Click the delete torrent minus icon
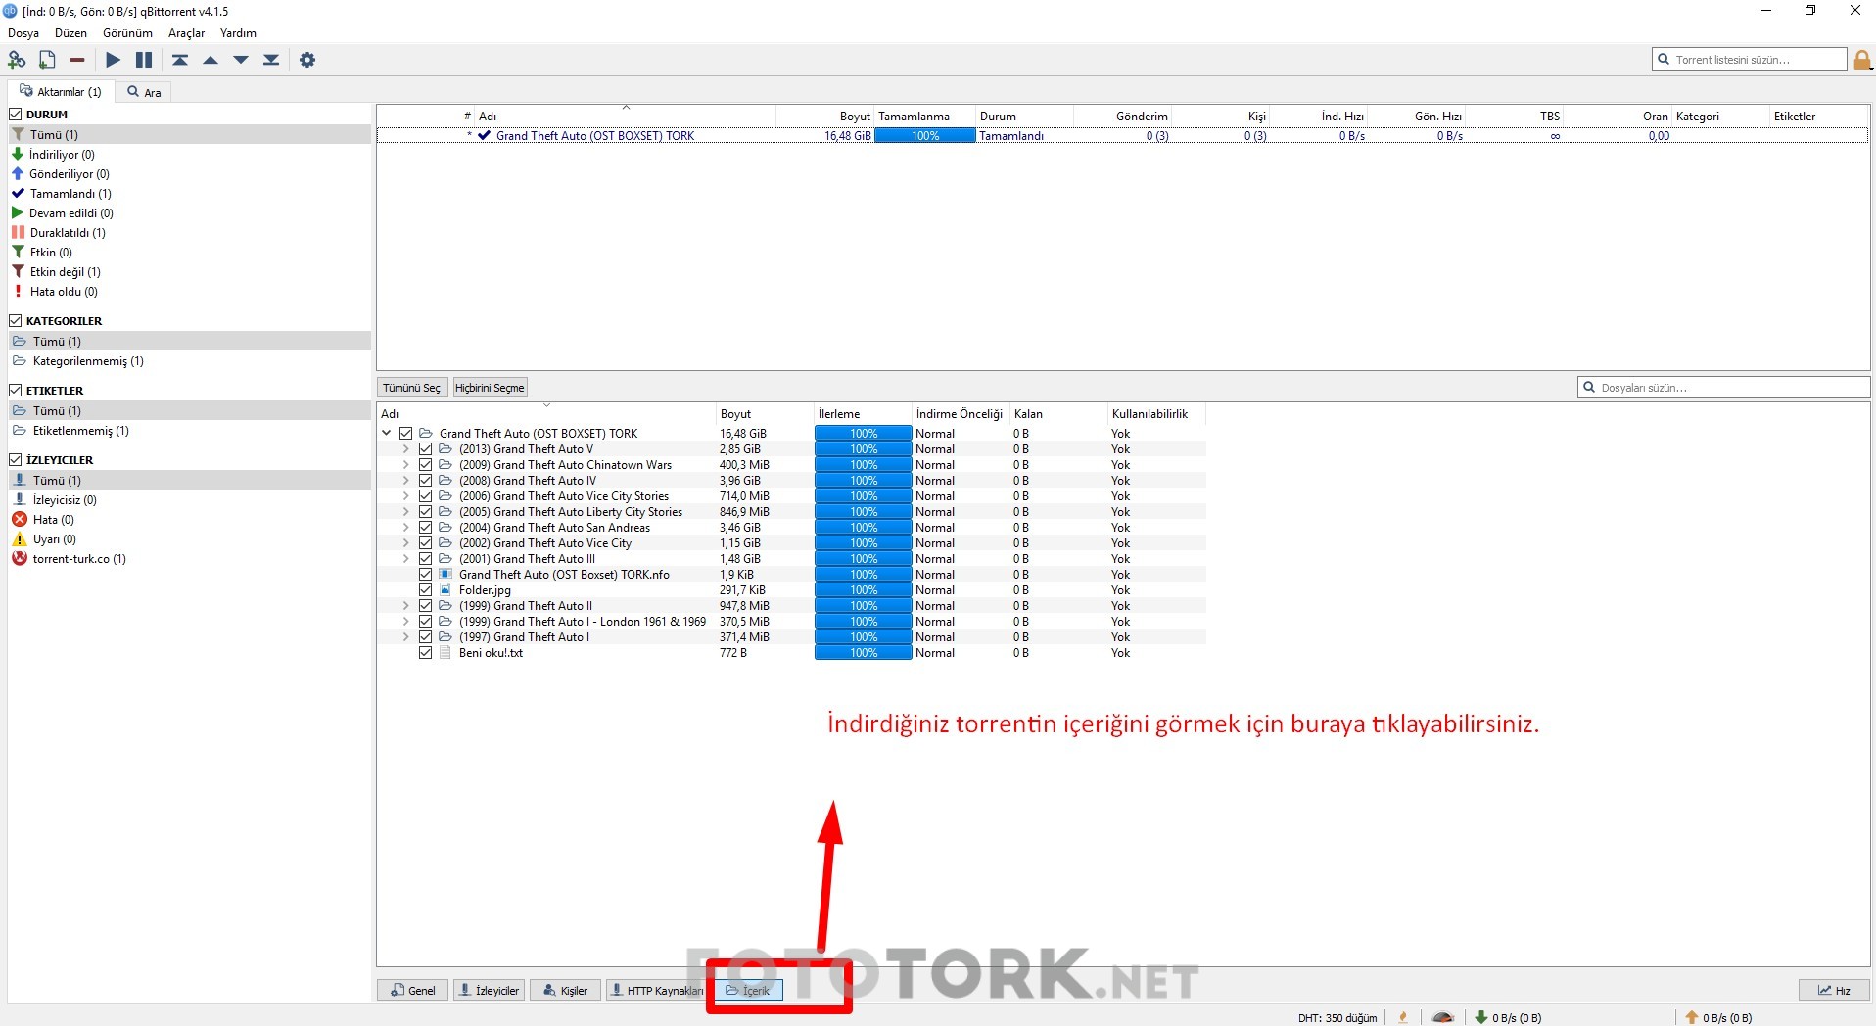1876x1026 pixels. click(77, 60)
